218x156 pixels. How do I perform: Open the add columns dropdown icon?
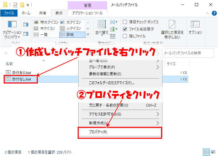pyautogui.click(x=114, y=29)
